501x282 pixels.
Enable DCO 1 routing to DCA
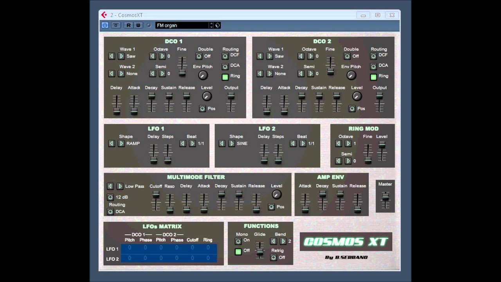click(225, 67)
